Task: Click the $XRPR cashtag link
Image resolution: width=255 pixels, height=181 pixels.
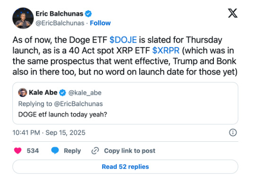Action: [166, 51]
